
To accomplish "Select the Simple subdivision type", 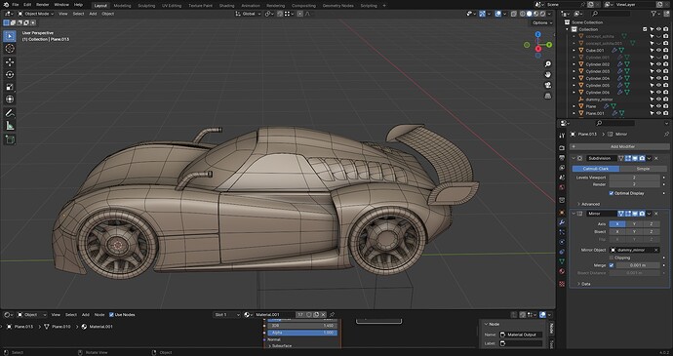I will click(643, 169).
